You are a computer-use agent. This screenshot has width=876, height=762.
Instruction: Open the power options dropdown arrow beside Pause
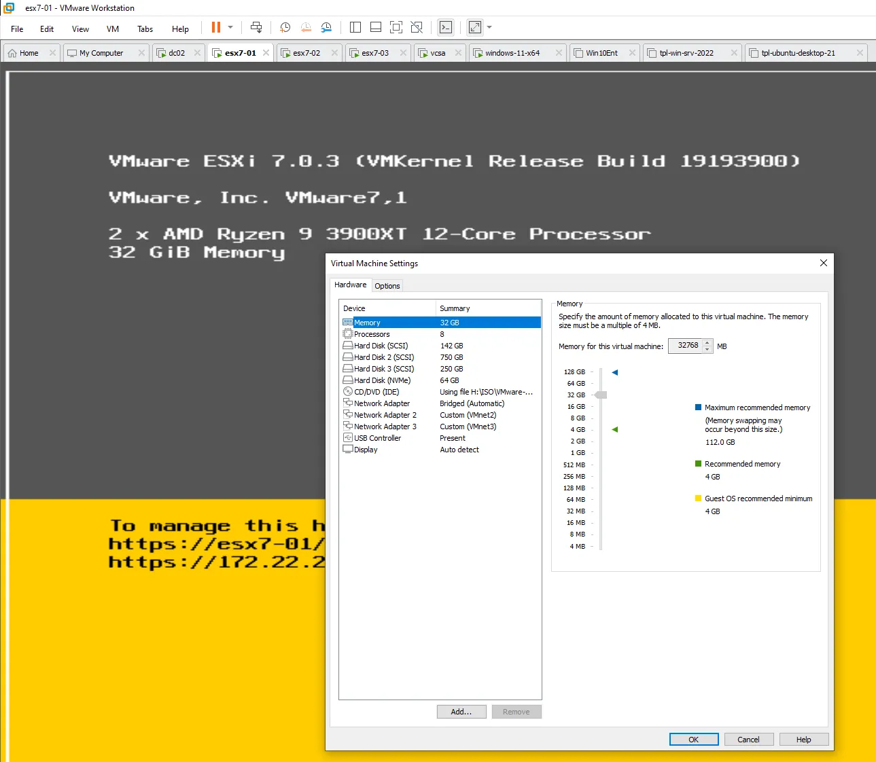click(x=230, y=27)
